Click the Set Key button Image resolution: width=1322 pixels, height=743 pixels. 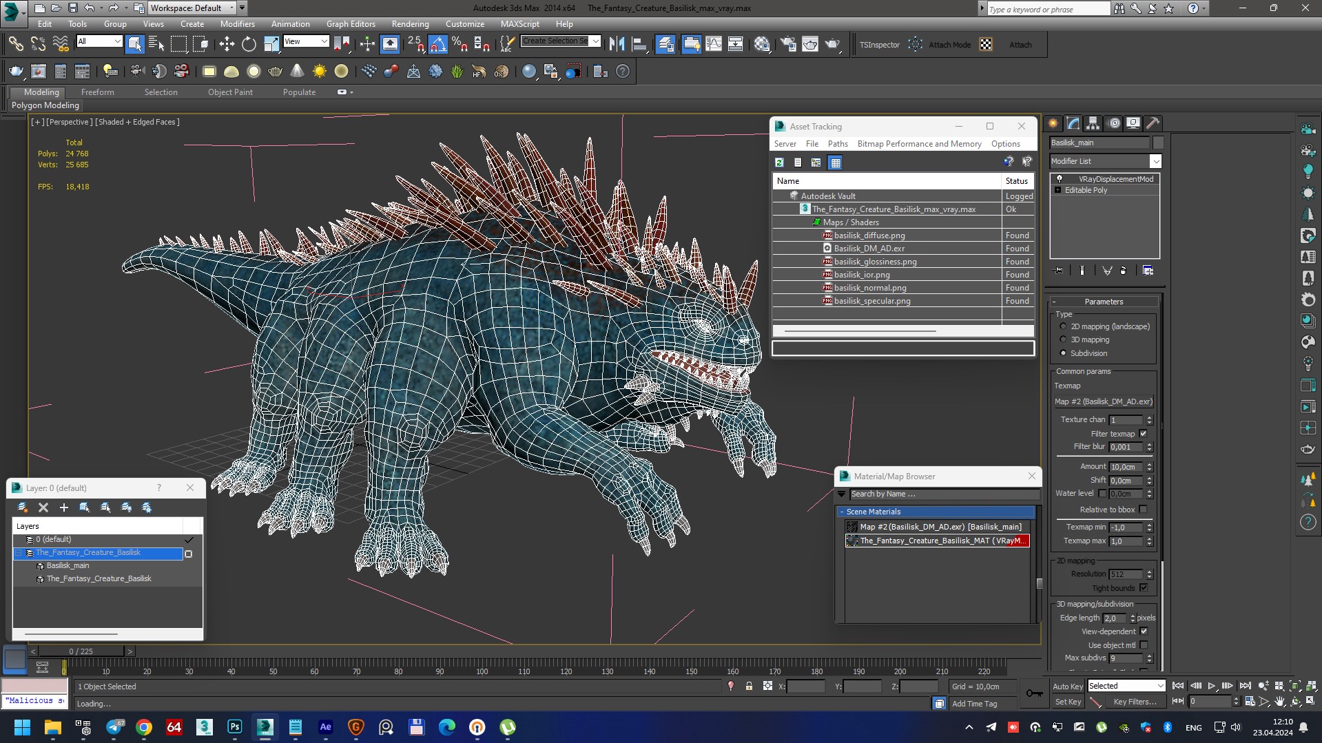(1067, 702)
